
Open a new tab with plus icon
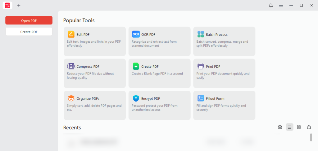click(x=19, y=6)
